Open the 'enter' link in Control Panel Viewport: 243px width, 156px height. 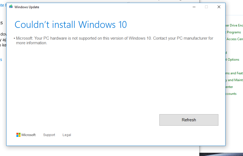pyautogui.click(x=229, y=87)
